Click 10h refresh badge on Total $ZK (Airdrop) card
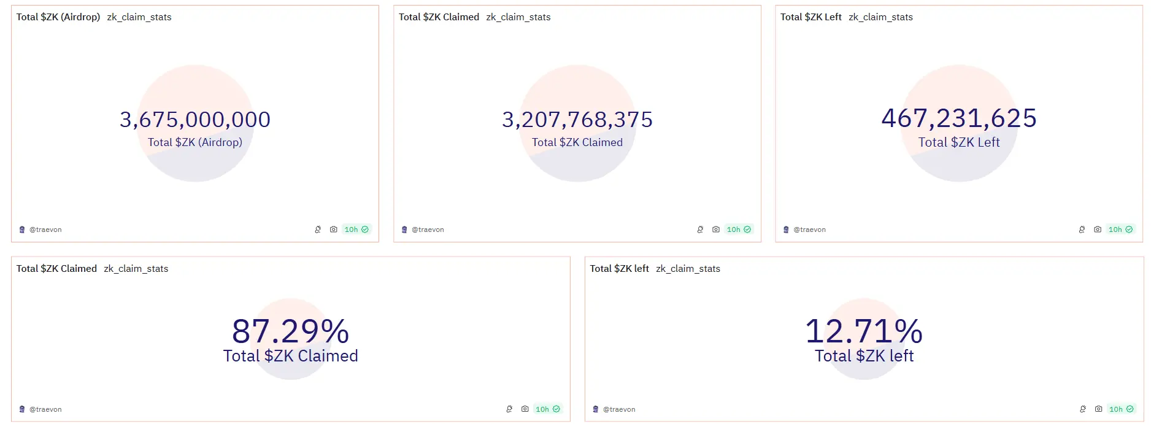Image resolution: width=1151 pixels, height=432 pixels. (x=356, y=229)
